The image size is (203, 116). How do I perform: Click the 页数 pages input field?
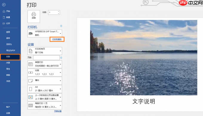click(46, 58)
